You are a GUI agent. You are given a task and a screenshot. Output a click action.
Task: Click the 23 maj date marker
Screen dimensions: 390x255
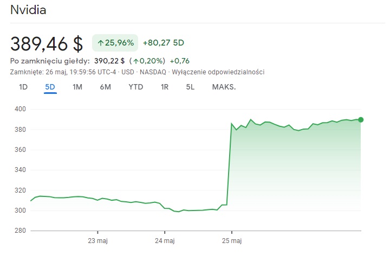[97, 240]
